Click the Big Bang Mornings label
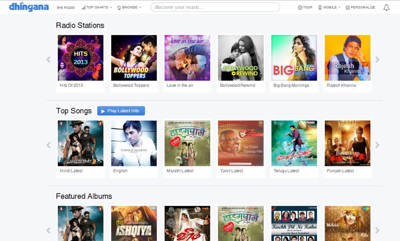This screenshot has height=241, width=400. click(291, 85)
